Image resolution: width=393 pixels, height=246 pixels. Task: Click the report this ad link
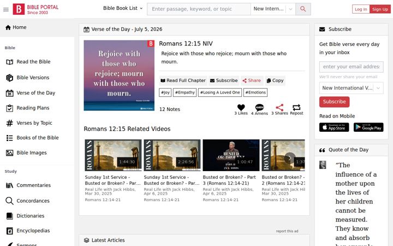tap(287, 231)
